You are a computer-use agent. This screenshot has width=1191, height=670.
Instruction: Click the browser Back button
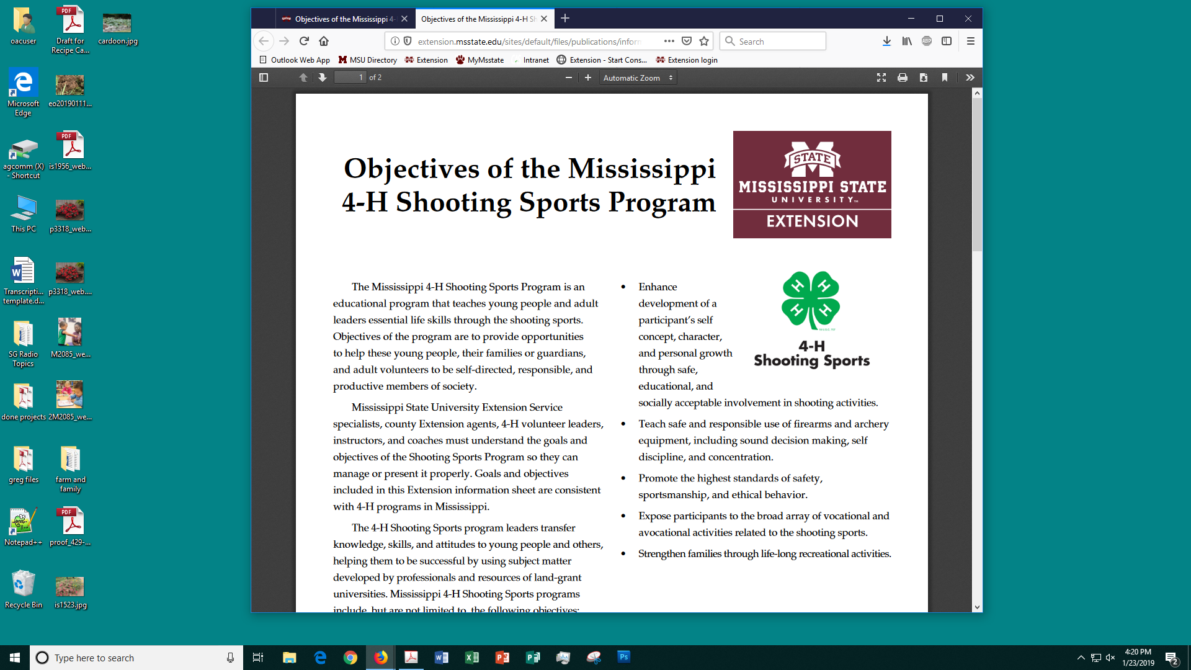tap(264, 41)
